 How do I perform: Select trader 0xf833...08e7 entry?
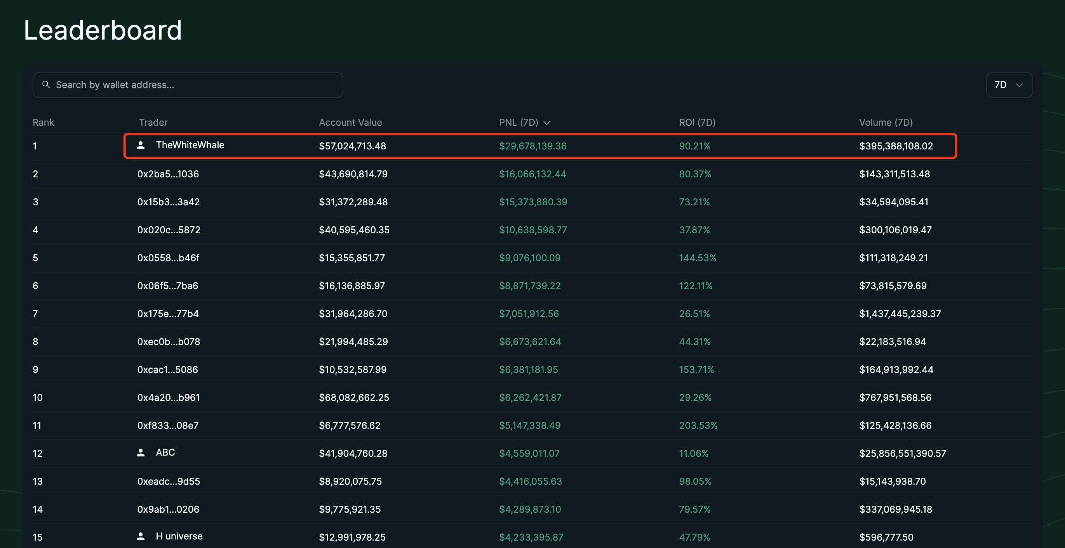[168, 425]
